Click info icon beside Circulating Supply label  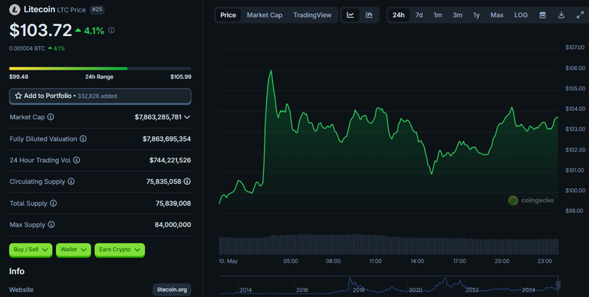coord(71,181)
